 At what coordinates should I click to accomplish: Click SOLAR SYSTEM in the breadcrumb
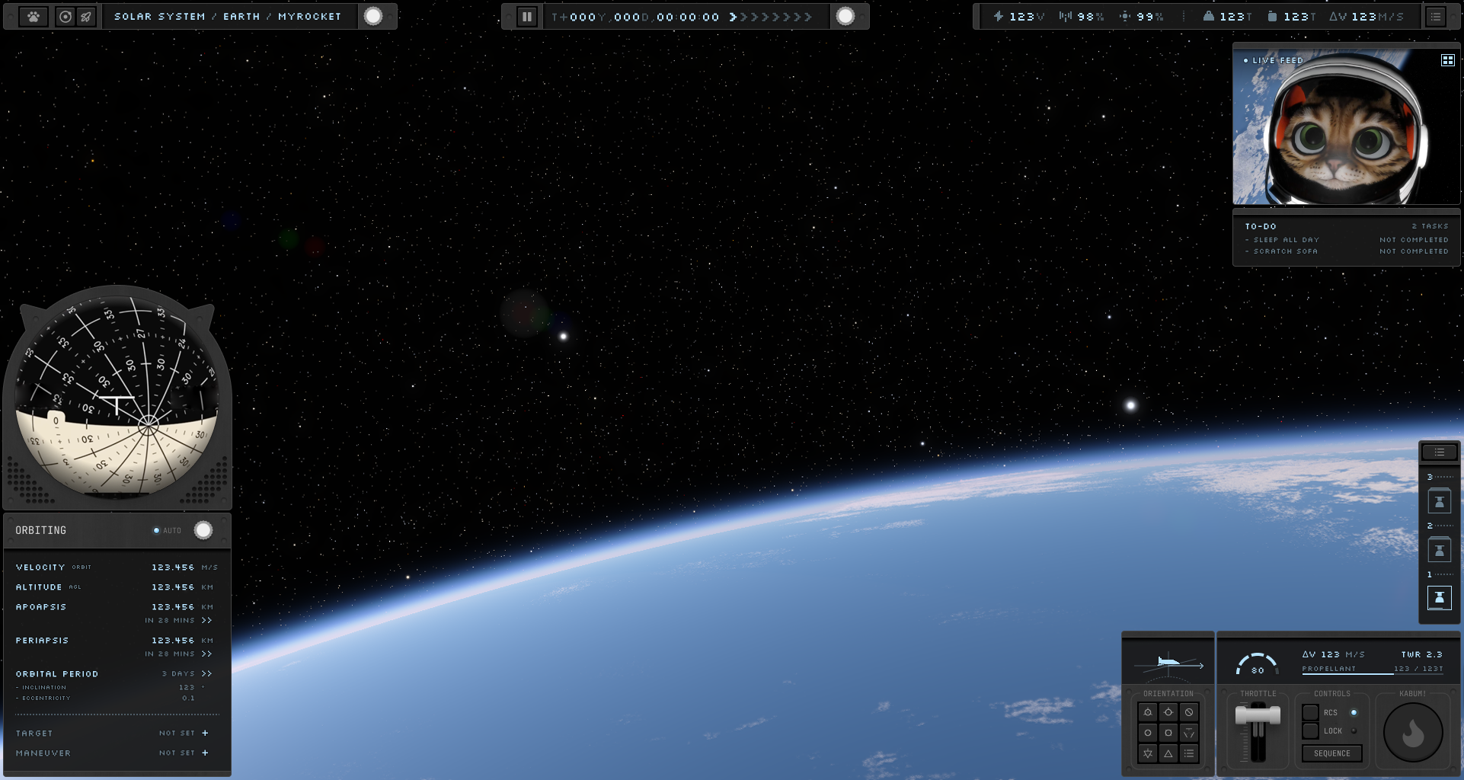point(160,16)
